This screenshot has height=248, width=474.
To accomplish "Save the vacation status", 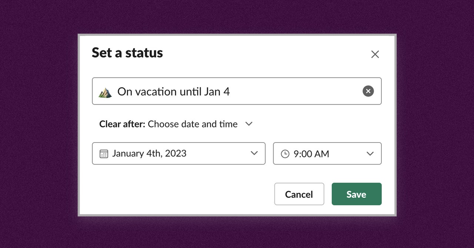I will tap(357, 194).
